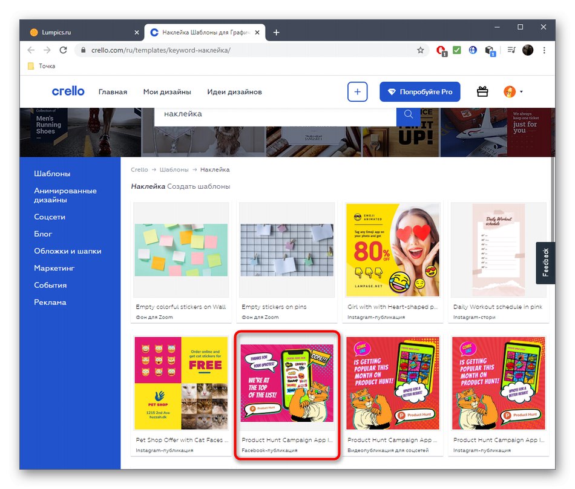Switch to the Наклейка Шаблоны tab
This screenshot has width=575, height=489.
click(x=205, y=32)
